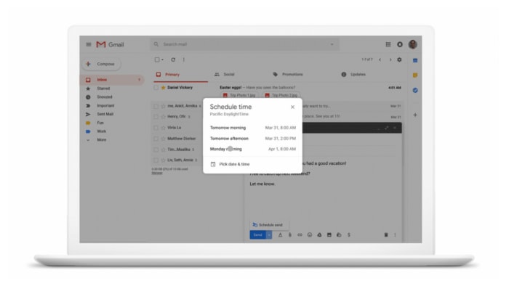Click the insert link icon

point(300,234)
